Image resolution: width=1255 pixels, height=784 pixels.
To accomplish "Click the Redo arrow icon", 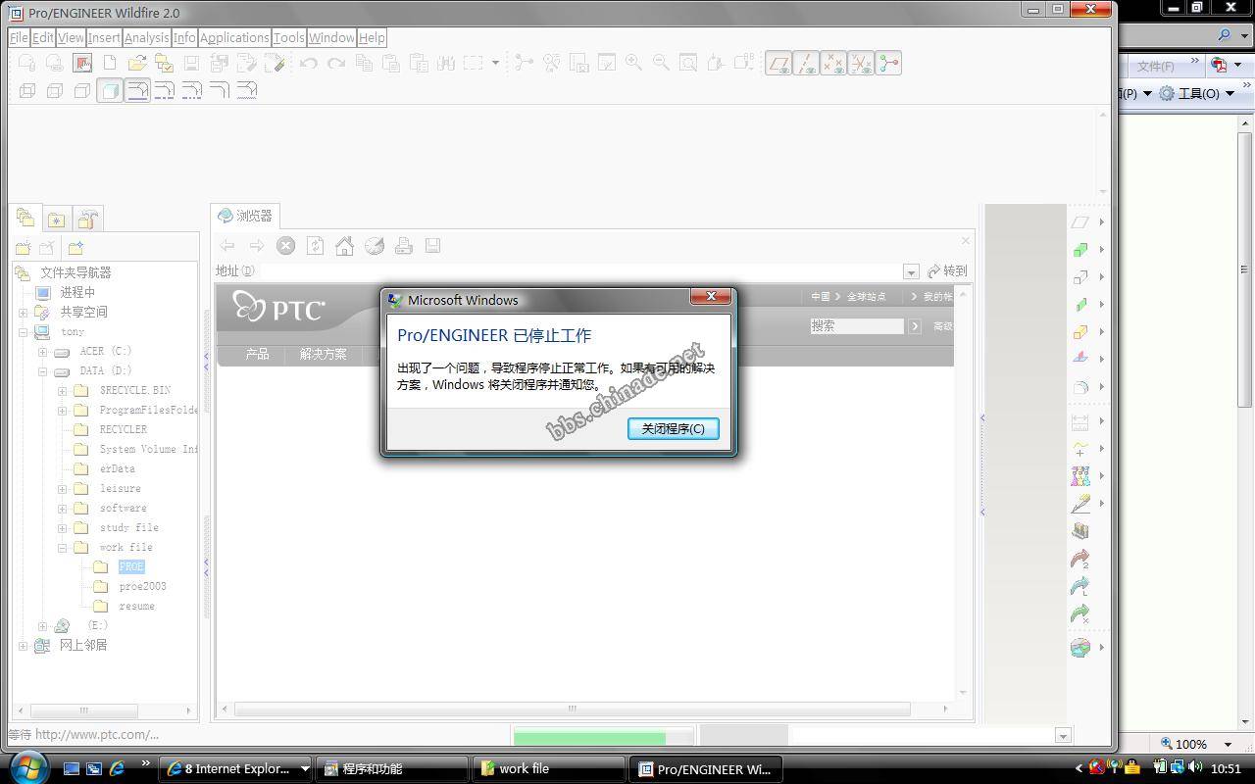I will point(336,63).
